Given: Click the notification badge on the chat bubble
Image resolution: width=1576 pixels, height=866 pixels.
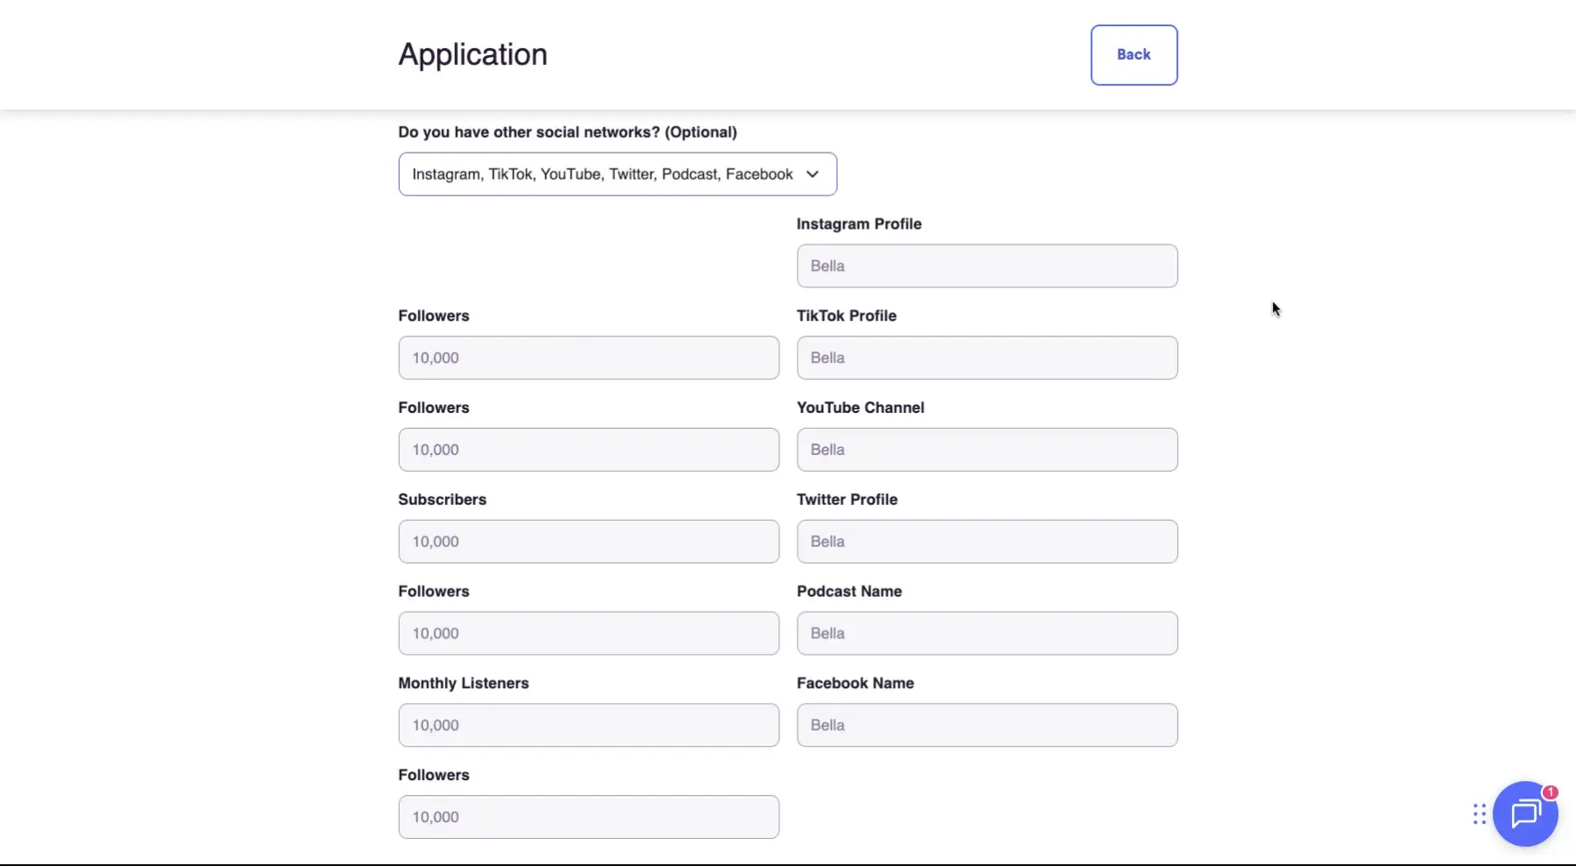Looking at the screenshot, I should (1549, 791).
